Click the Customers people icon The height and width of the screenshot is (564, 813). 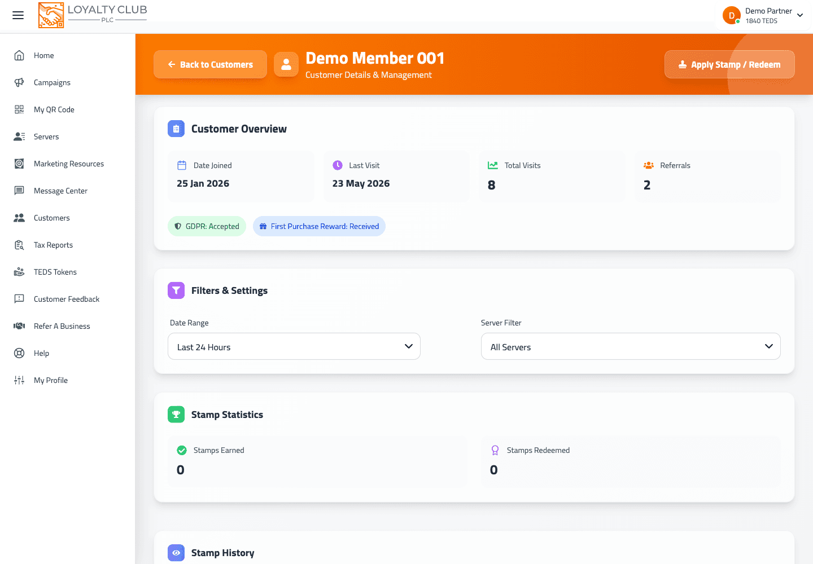pos(19,218)
